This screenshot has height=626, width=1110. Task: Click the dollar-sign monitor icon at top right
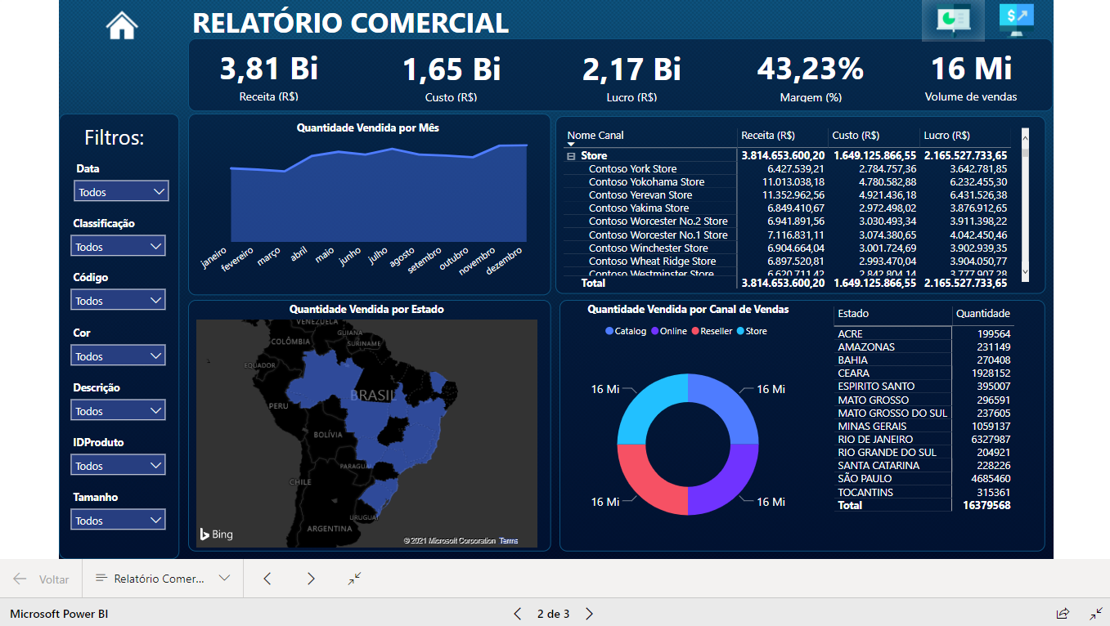point(1016,20)
